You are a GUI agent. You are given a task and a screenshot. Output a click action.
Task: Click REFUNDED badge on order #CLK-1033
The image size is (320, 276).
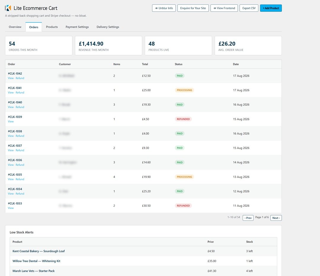pos(183,206)
